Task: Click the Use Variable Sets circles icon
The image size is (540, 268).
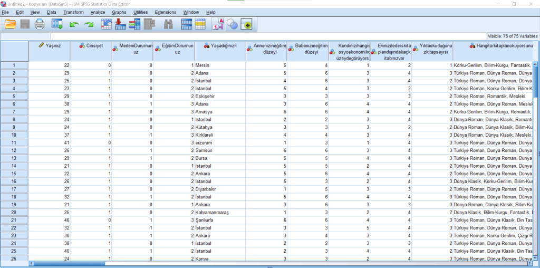Action: pos(232,24)
